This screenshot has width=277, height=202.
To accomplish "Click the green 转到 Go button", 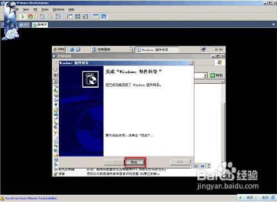I will coord(217,75).
